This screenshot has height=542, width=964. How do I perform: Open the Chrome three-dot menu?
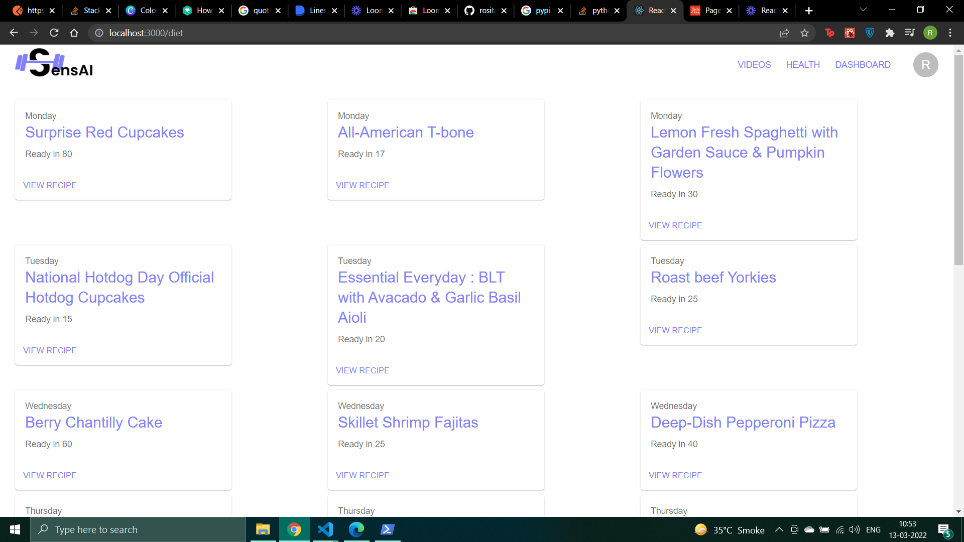click(x=950, y=33)
